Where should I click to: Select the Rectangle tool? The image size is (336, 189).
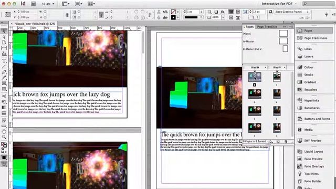(4, 89)
